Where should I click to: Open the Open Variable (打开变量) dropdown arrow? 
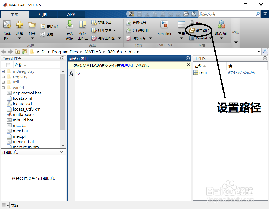[x=114, y=30]
